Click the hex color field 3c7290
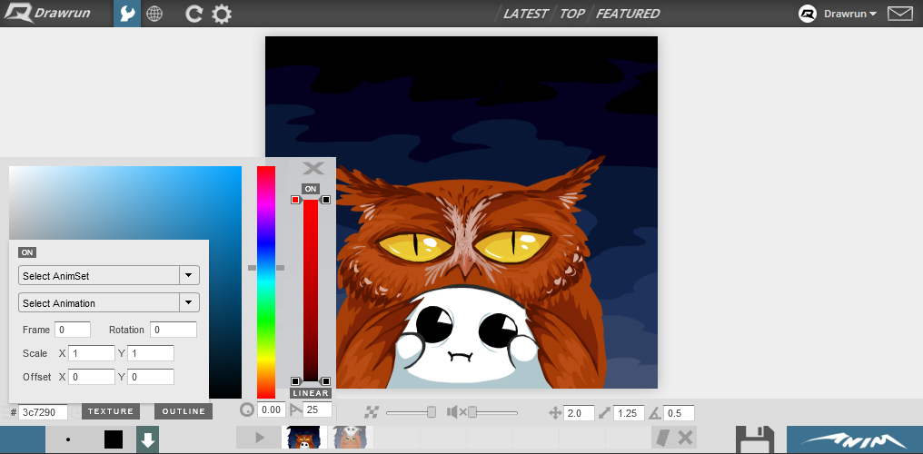 pyautogui.click(x=43, y=412)
